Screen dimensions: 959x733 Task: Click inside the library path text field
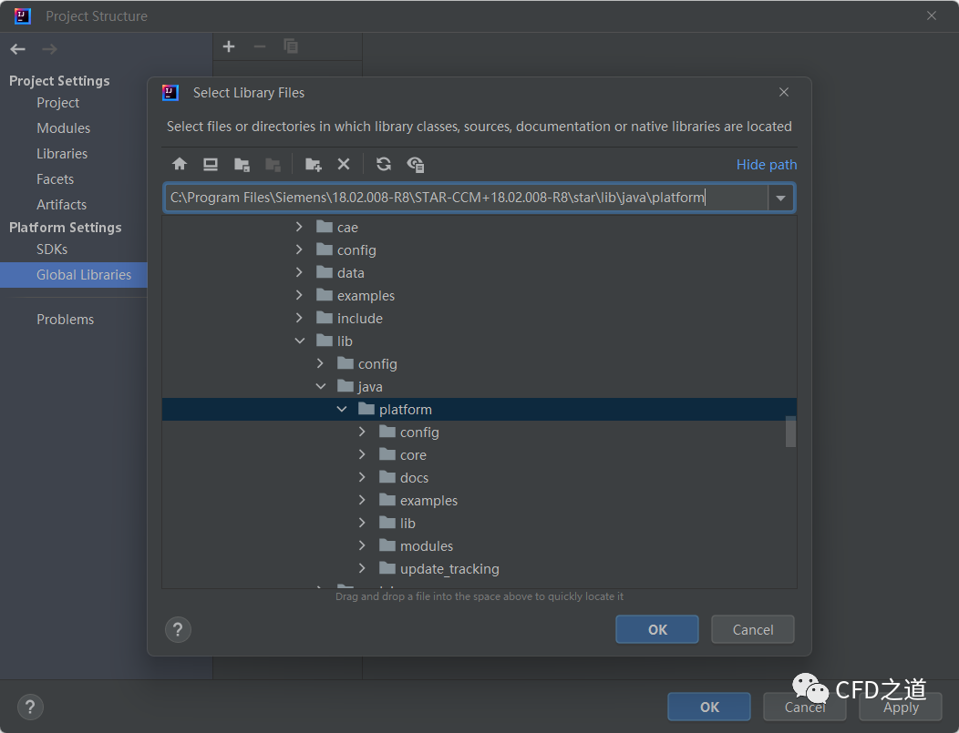[465, 198]
